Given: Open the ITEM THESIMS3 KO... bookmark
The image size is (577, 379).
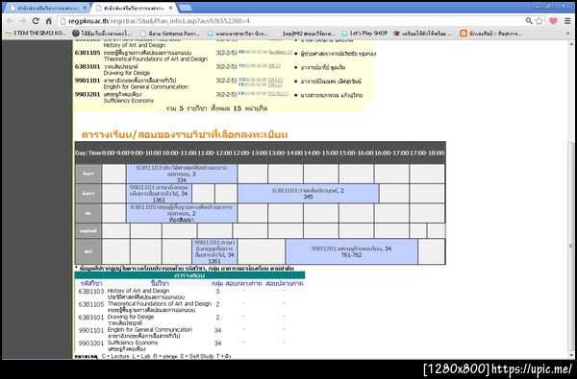Looking at the screenshot, I should 37,34.
